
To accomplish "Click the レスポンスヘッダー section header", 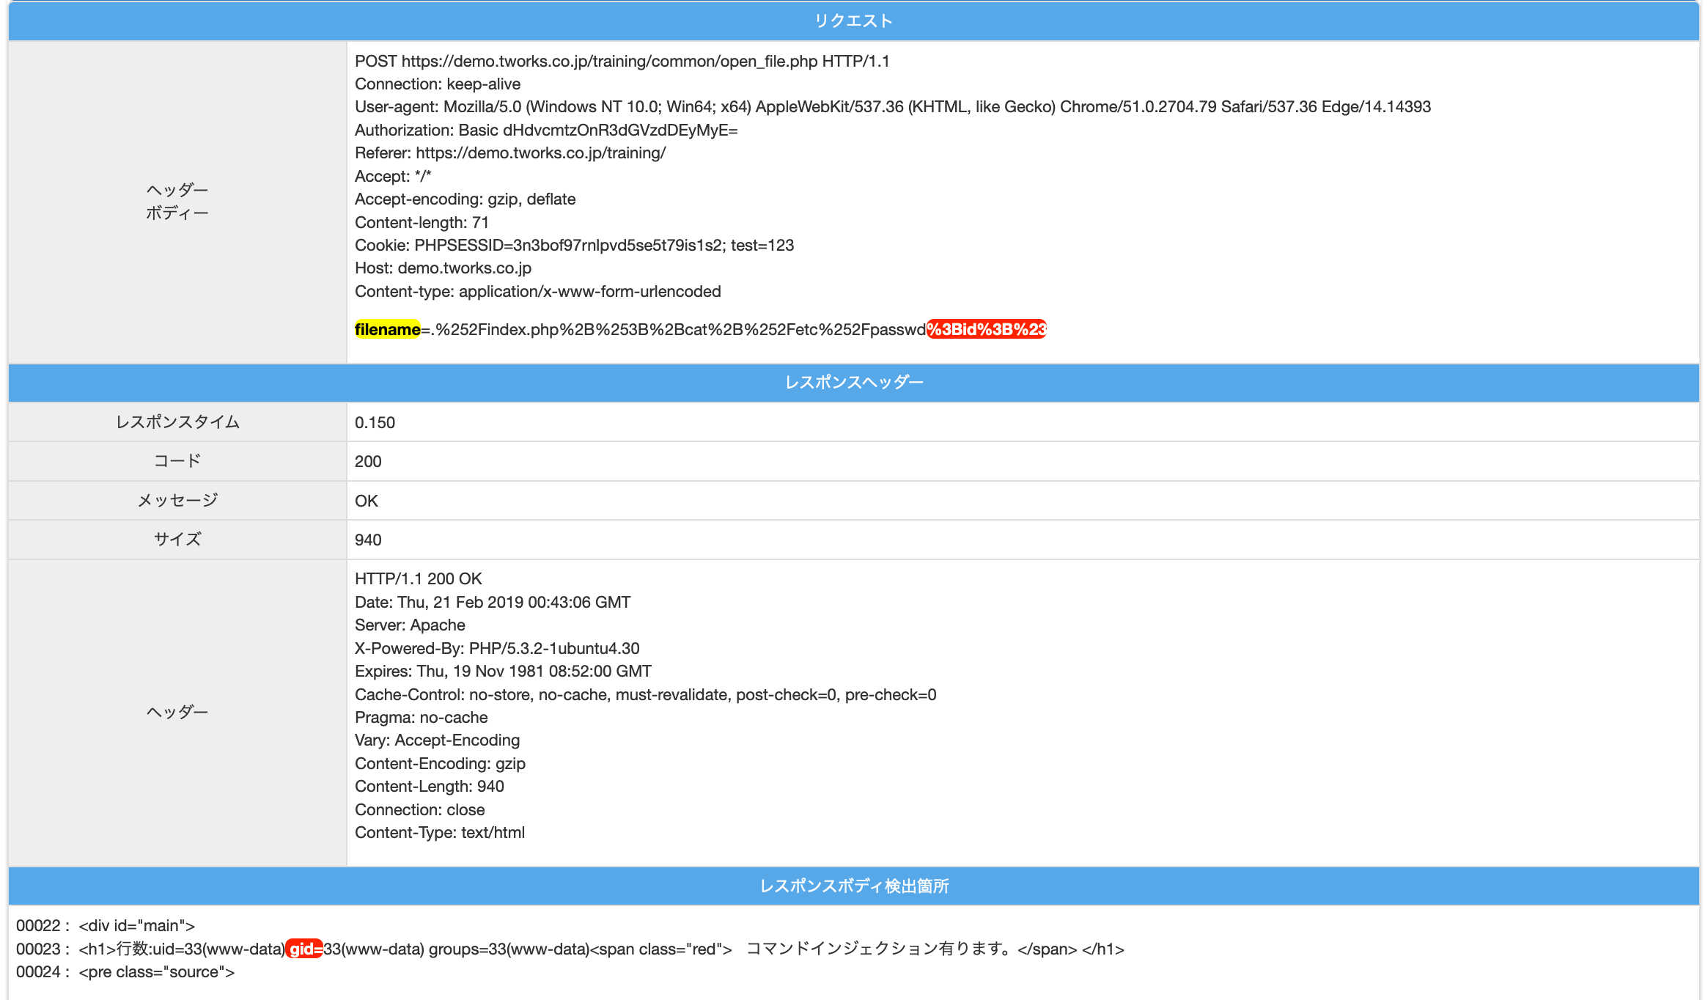I will (853, 382).
